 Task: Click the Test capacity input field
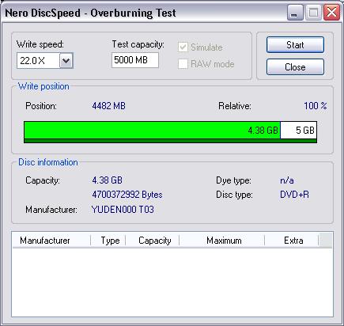[x=135, y=60]
